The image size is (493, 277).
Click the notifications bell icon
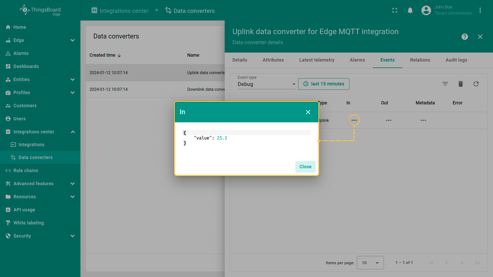click(x=410, y=10)
